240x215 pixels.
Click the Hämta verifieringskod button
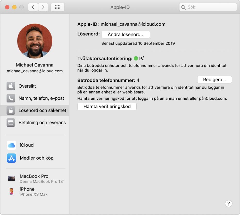(107, 106)
